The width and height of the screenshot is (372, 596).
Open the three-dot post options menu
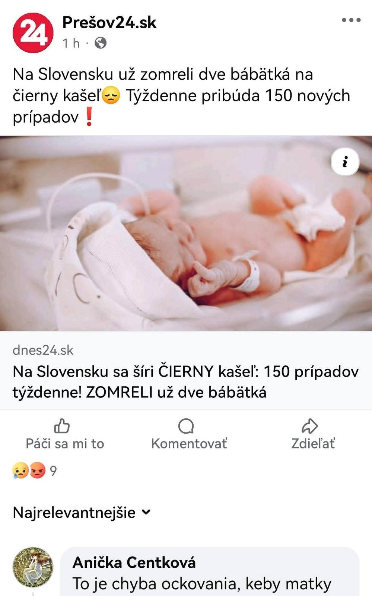351,20
